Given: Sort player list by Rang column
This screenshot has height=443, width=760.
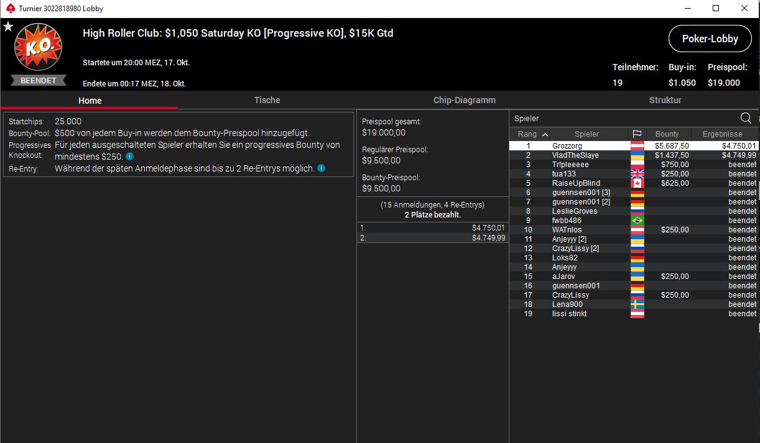Looking at the screenshot, I should [529, 134].
